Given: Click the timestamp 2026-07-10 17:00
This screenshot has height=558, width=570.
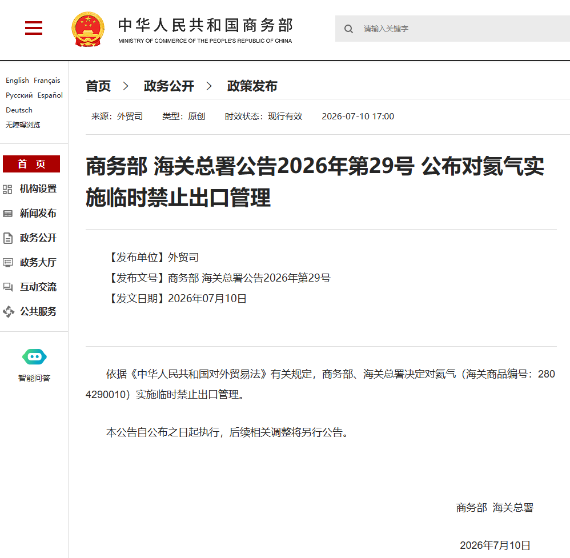Looking at the screenshot, I should 358,117.
